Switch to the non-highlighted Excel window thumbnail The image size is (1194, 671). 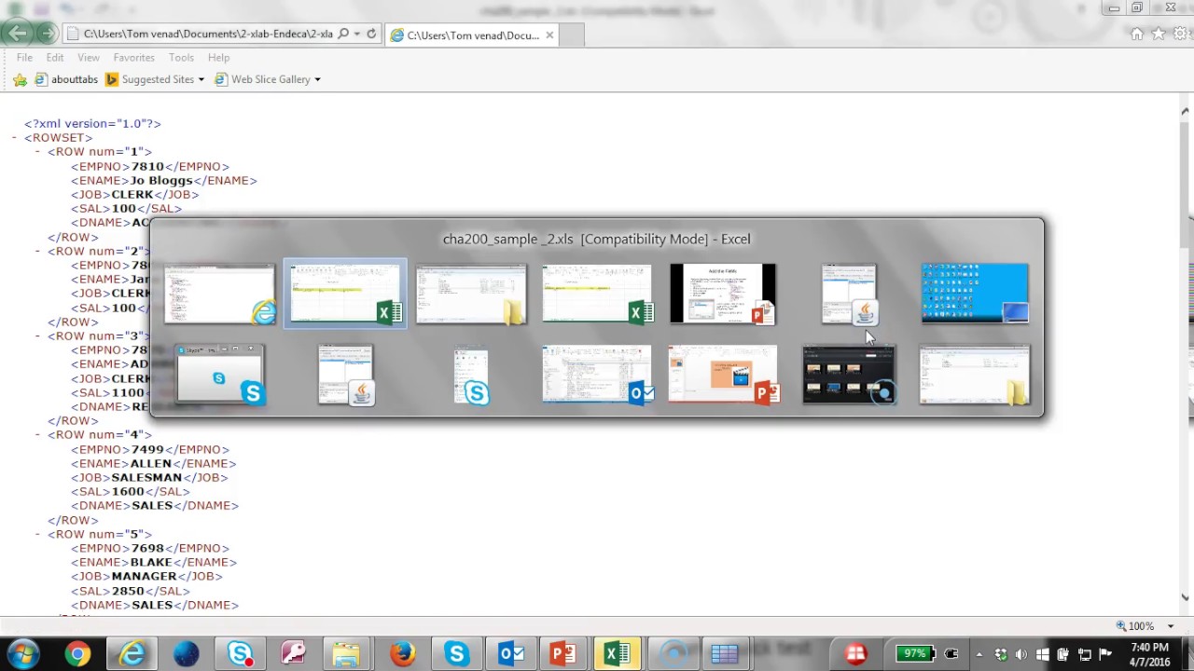[x=598, y=294]
